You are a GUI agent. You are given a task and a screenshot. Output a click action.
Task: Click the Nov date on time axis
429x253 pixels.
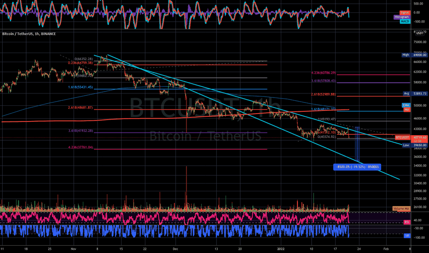(x=73, y=249)
